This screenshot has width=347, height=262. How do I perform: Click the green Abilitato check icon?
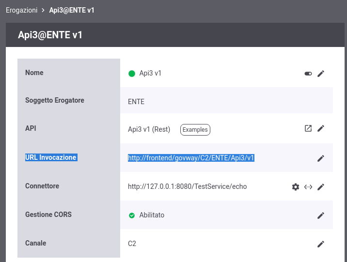pos(132,216)
